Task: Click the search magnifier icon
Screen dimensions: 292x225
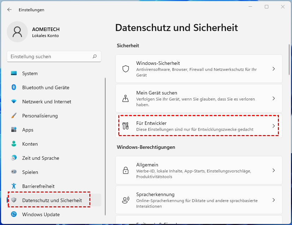Action: [95, 56]
